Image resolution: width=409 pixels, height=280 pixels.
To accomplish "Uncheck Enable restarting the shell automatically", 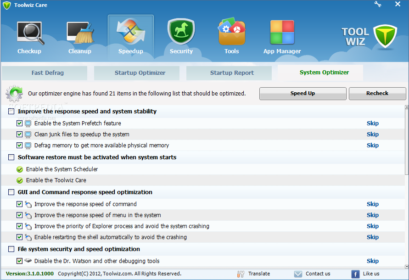I will coord(20,237).
